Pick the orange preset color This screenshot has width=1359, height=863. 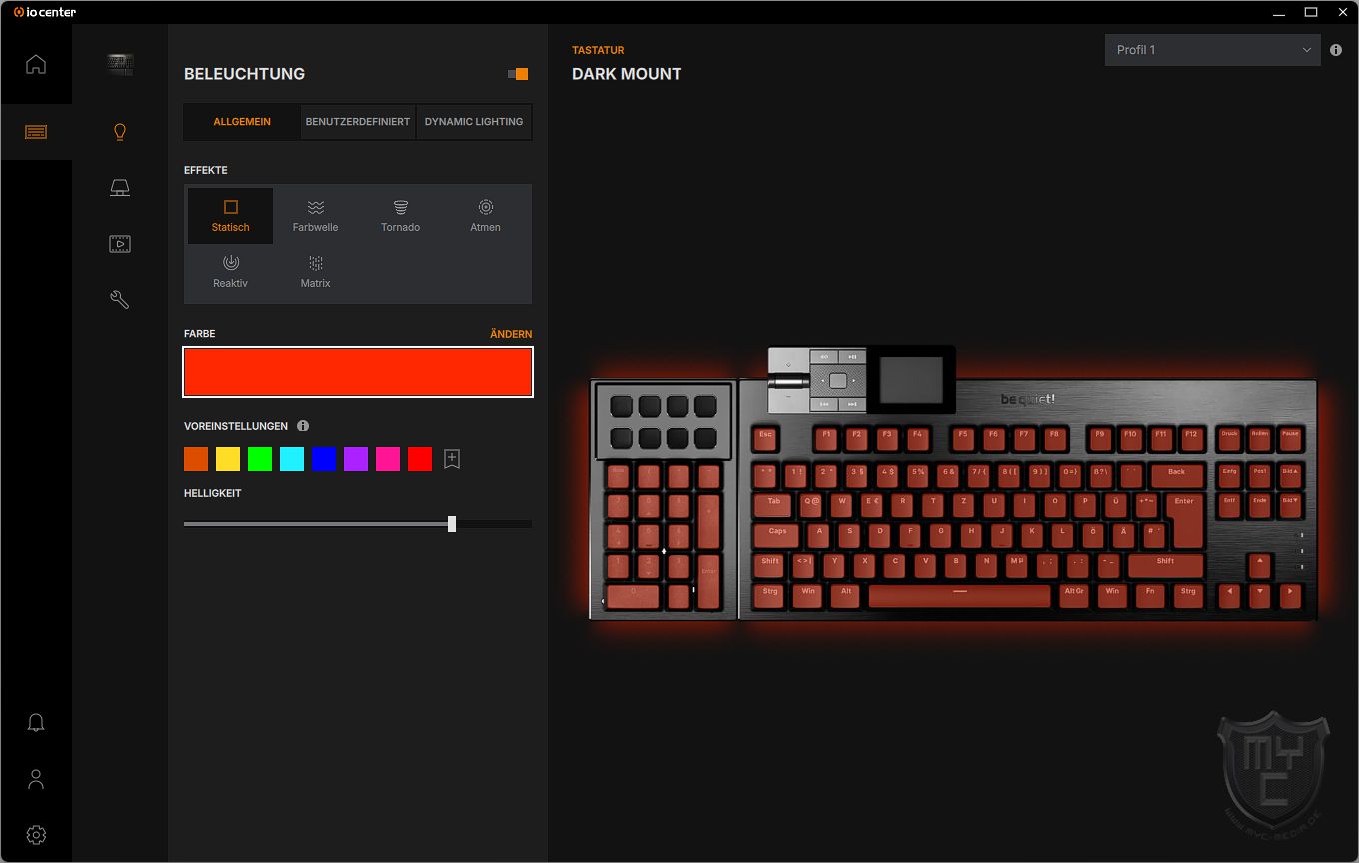(x=196, y=459)
